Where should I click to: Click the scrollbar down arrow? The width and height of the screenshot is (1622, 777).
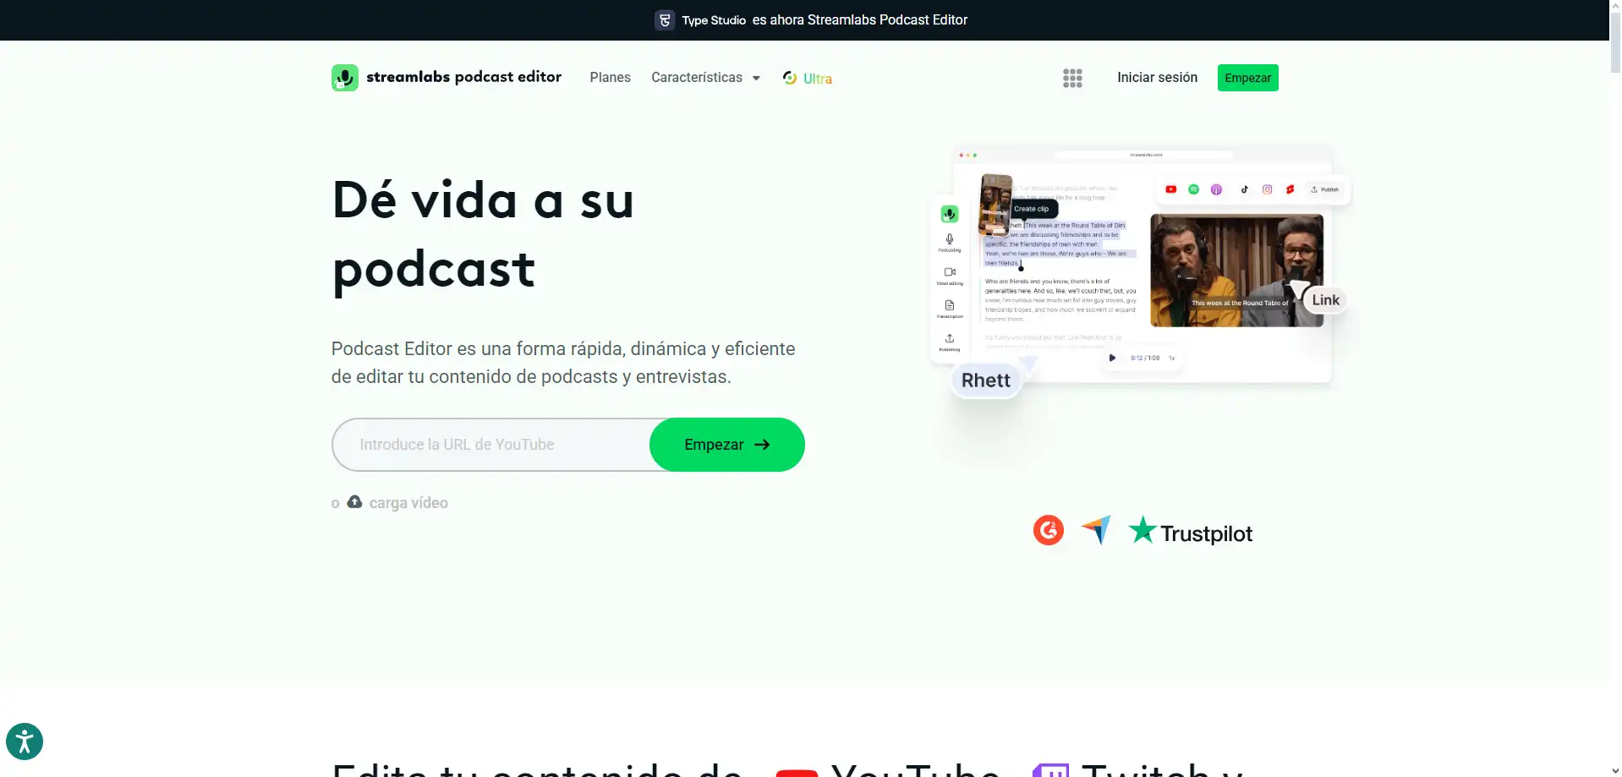pos(1615,770)
